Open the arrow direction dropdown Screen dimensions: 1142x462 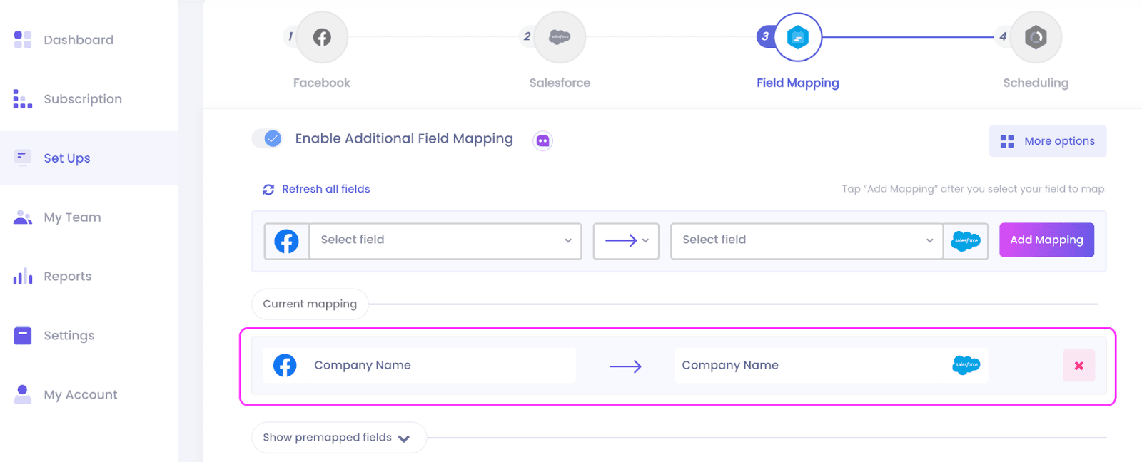(x=626, y=240)
